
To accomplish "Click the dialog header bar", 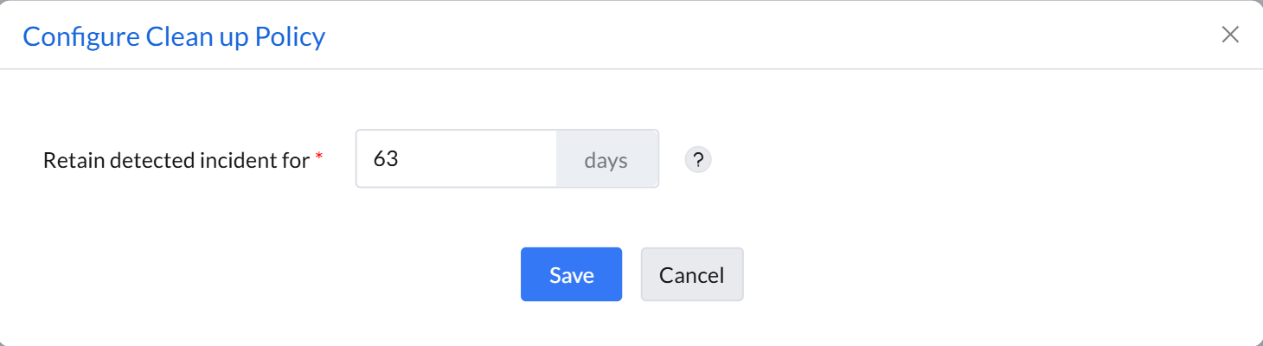I will pyautogui.click(x=692, y=35).
